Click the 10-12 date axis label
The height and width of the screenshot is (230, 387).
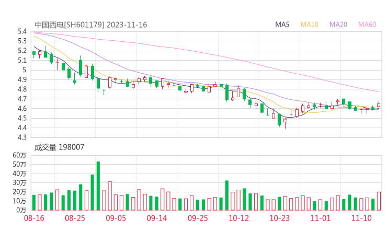[238, 218]
